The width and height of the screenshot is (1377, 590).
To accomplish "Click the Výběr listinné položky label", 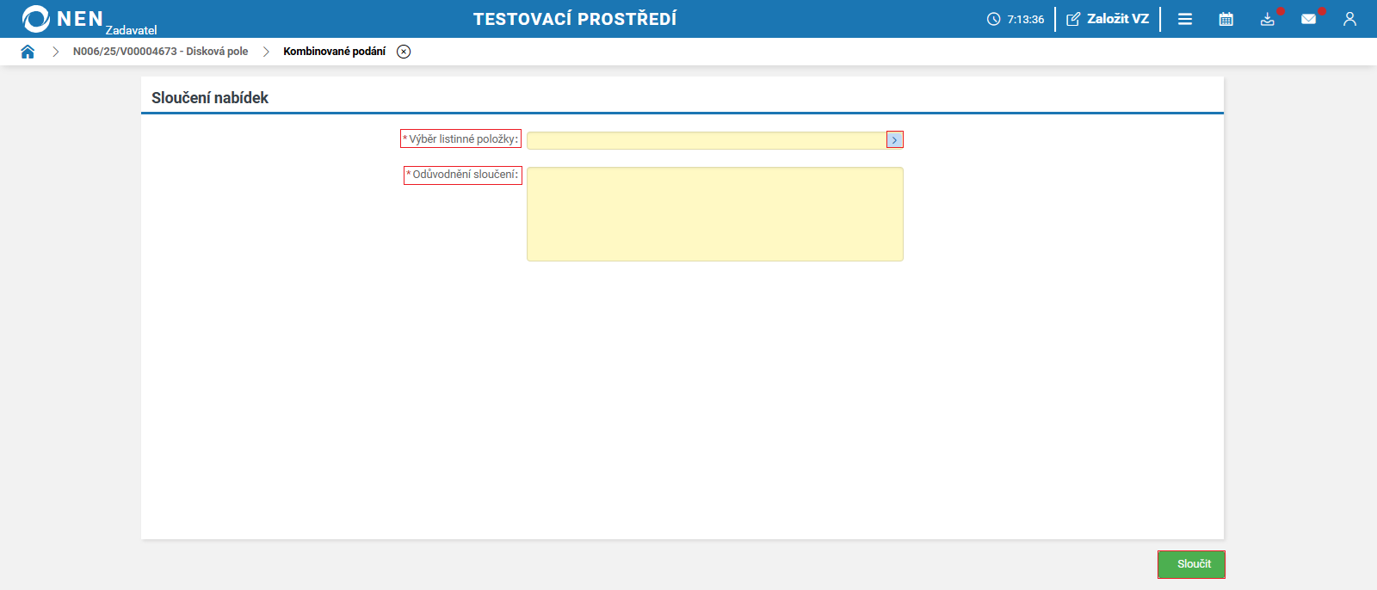I will click(461, 139).
